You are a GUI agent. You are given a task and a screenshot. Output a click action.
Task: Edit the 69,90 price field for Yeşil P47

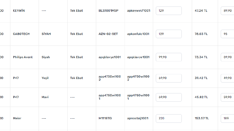[x=168, y=78]
